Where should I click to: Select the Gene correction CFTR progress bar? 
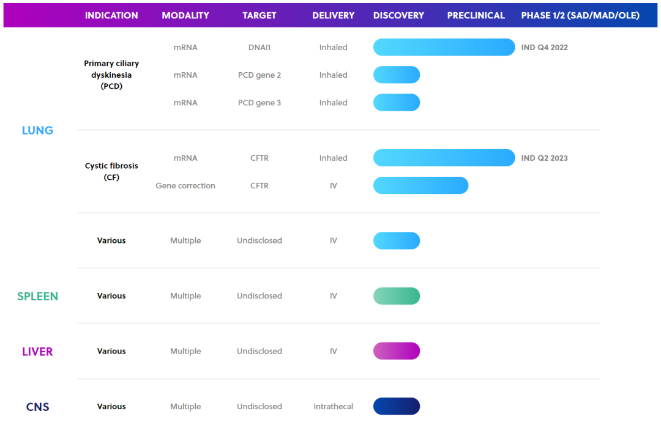[x=420, y=185]
